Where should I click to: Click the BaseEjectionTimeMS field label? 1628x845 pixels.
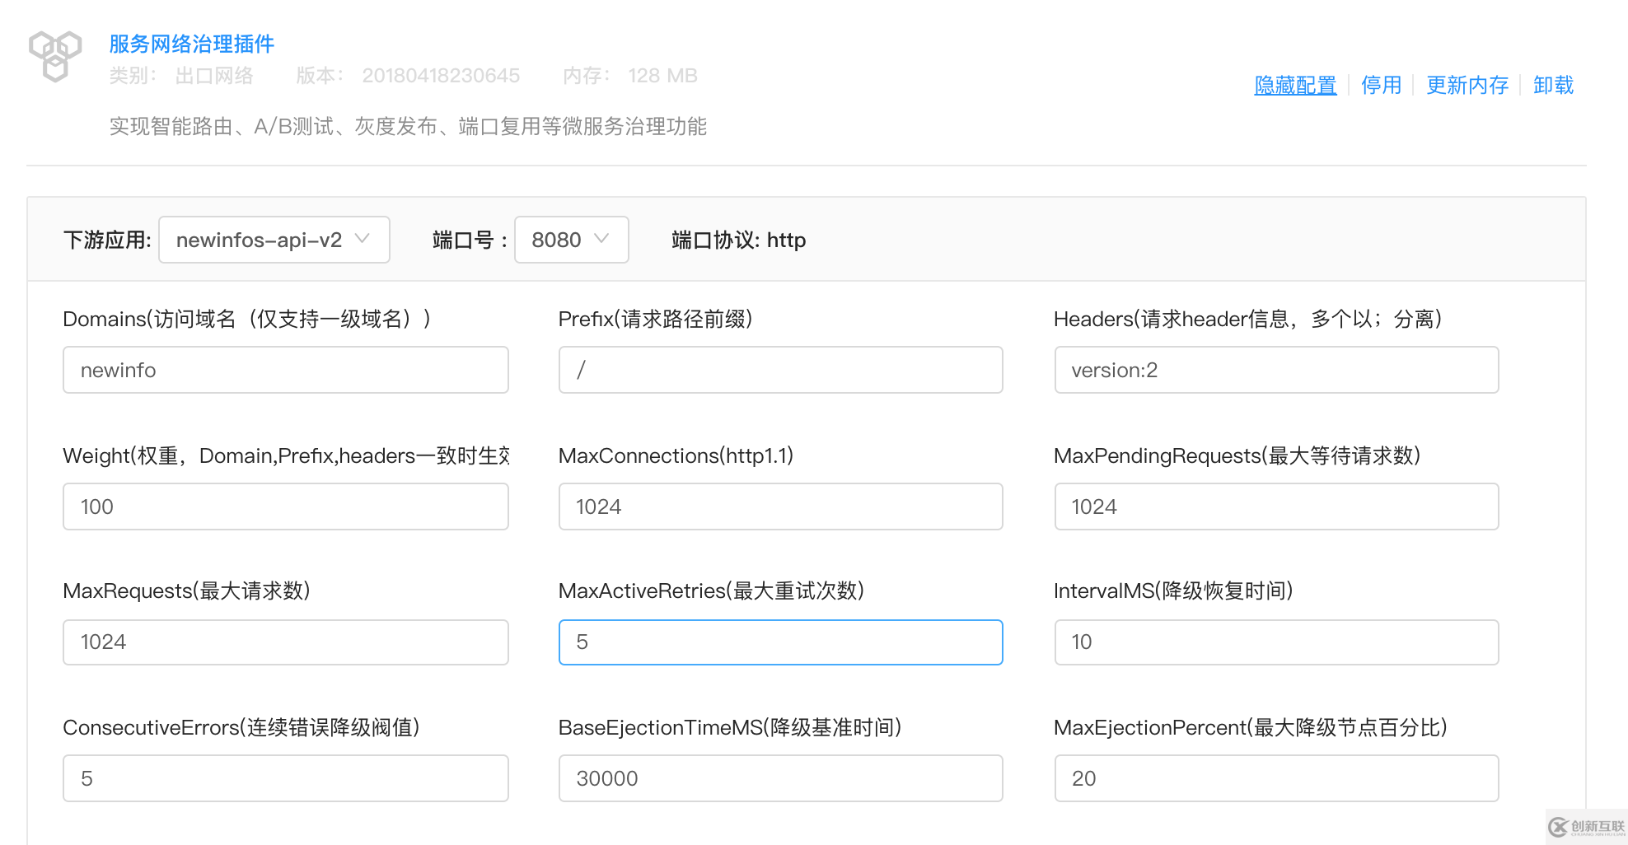tap(730, 727)
